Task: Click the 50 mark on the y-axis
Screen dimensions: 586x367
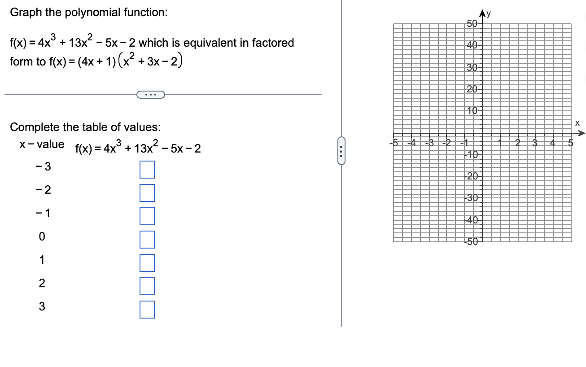Action: click(x=472, y=24)
